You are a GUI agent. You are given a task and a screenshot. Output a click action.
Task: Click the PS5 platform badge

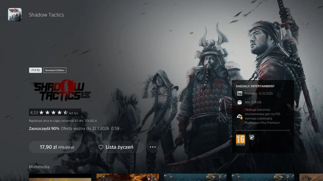35,70
